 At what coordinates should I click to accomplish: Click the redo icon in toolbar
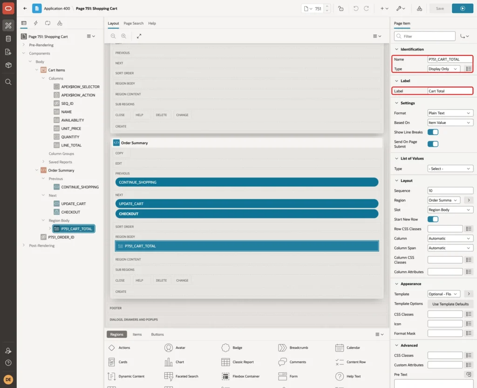(366, 8)
